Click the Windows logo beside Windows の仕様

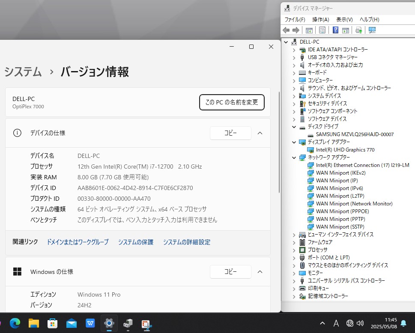17,272
